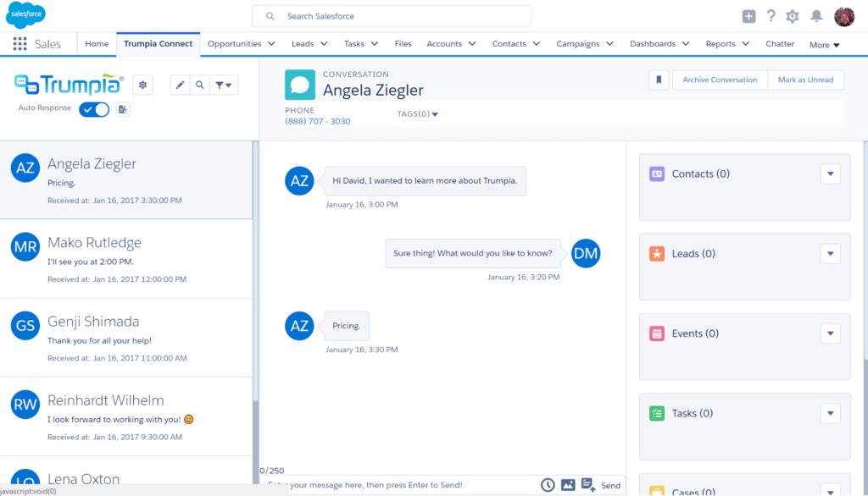
Task: Open the Leads (0) panel dropdown arrow
Action: (830, 253)
